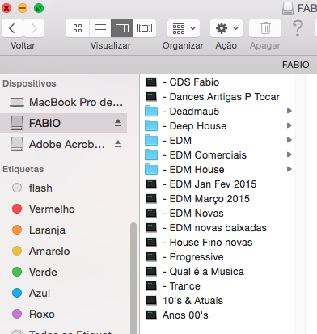Click the Apagar trash icon
The height and width of the screenshot is (334, 317).
[265, 28]
